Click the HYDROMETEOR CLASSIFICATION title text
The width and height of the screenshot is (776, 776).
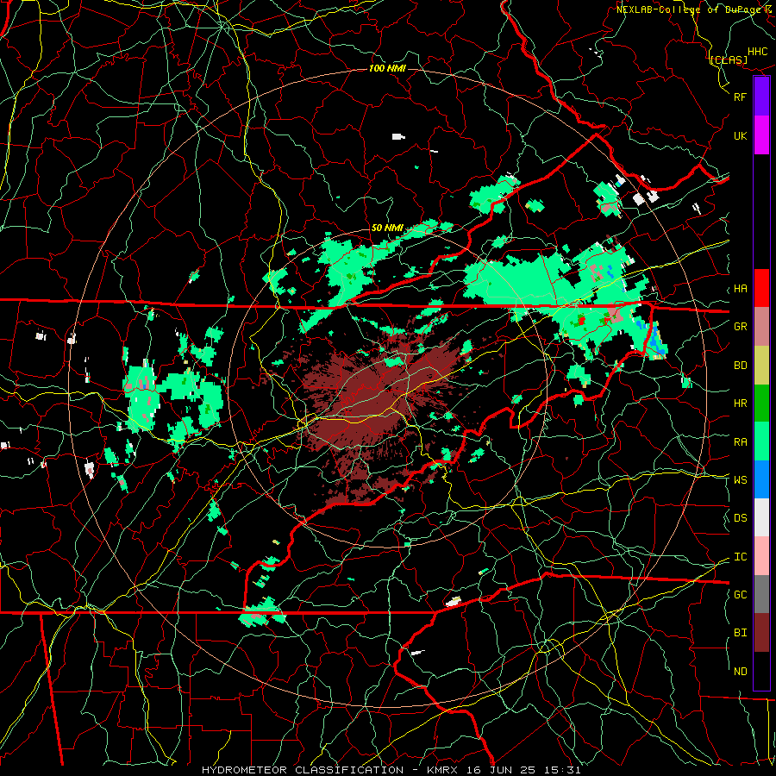[x=303, y=770]
